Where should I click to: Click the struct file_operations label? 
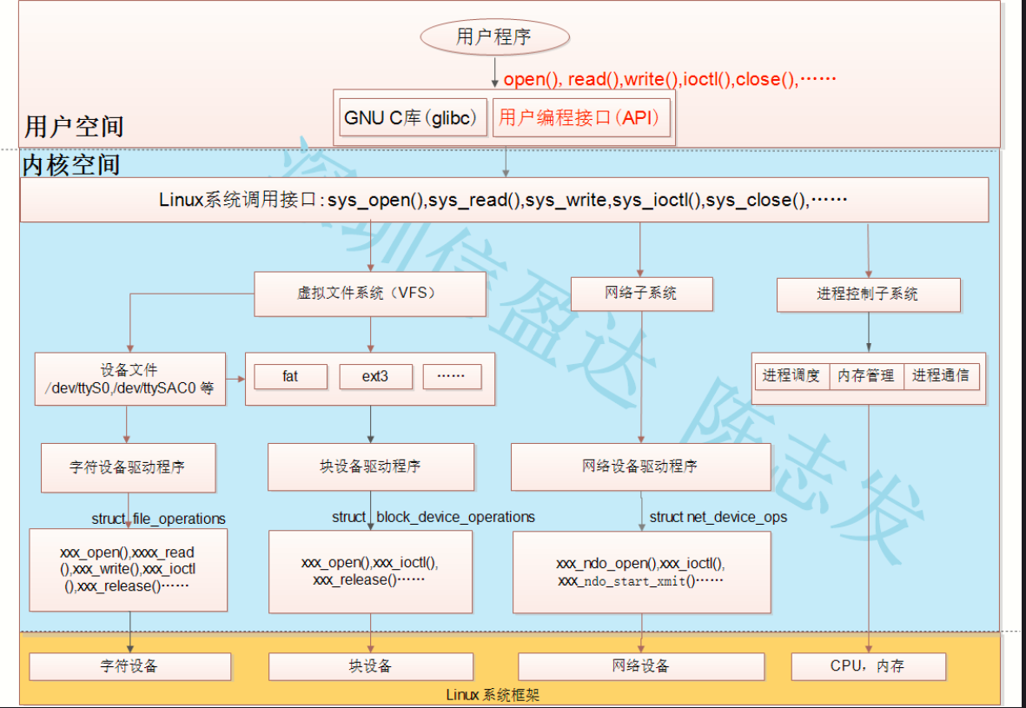(158, 519)
